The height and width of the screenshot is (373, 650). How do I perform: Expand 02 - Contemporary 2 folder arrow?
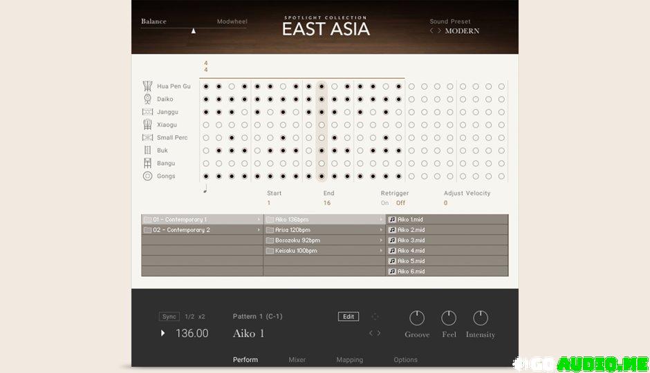[x=259, y=230]
